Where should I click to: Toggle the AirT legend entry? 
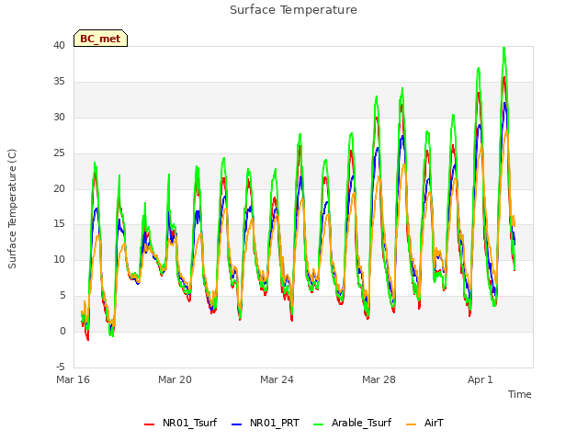click(424, 423)
